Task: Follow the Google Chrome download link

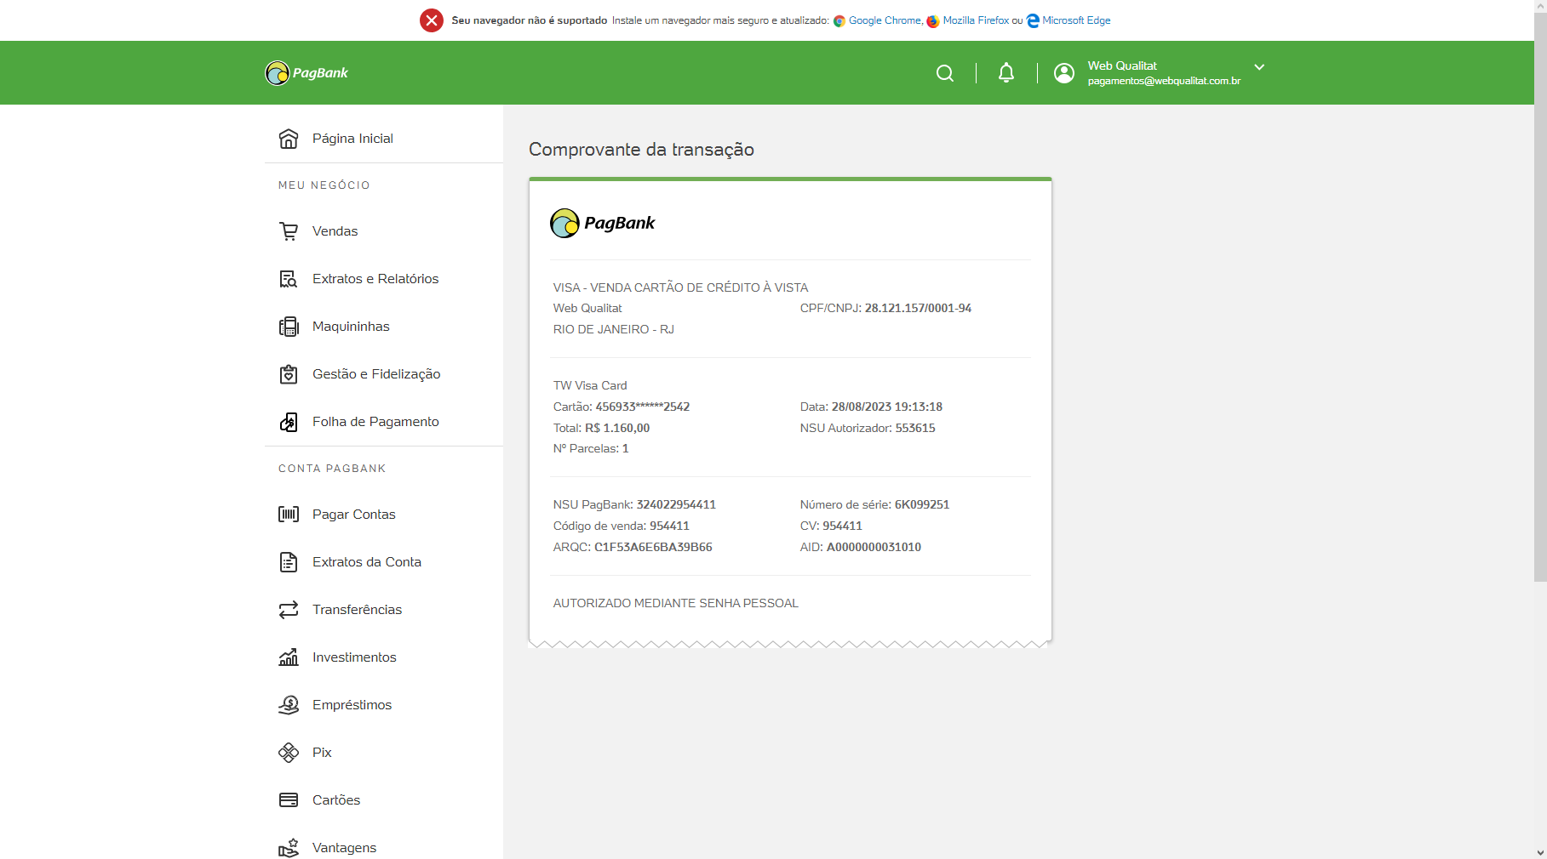Action: click(x=884, y=20)
